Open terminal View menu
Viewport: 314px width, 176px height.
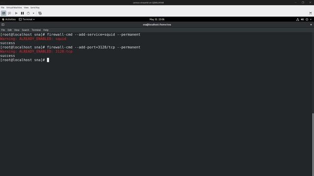point(17,30)
